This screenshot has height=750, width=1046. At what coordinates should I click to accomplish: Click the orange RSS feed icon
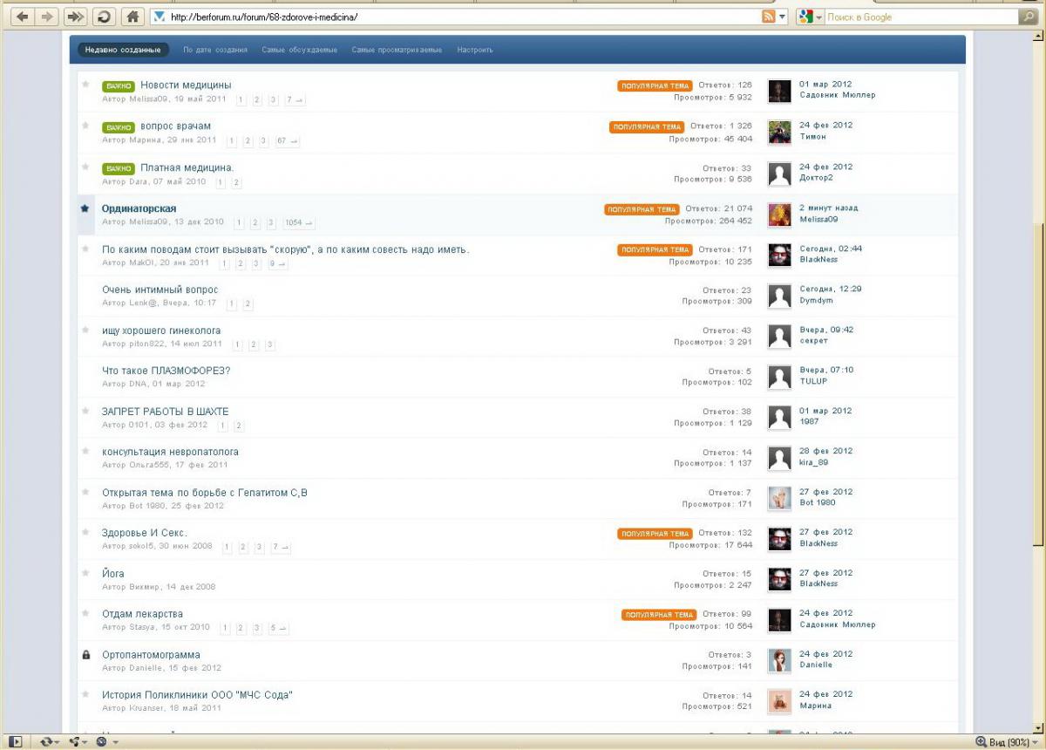(769, 17)
